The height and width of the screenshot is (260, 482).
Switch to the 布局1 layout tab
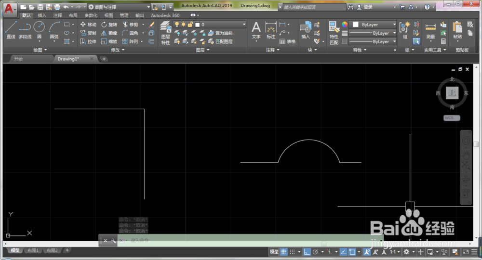(33, 250)
